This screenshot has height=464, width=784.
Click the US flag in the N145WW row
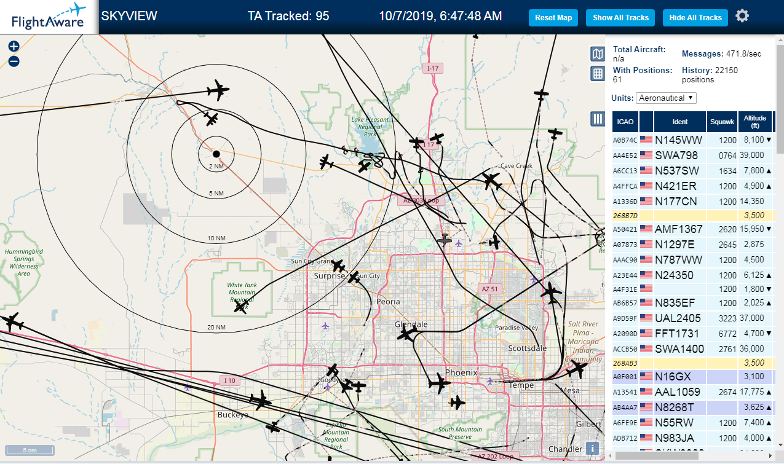pos(646,140)
